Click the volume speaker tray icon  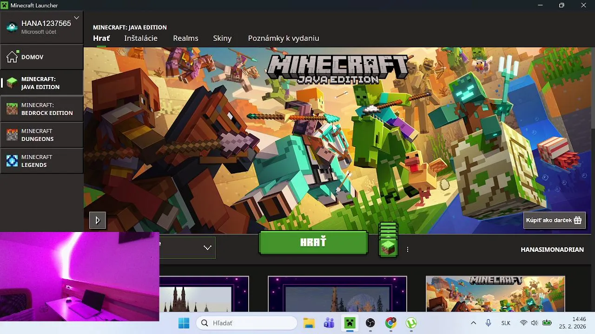click(534, 323)
